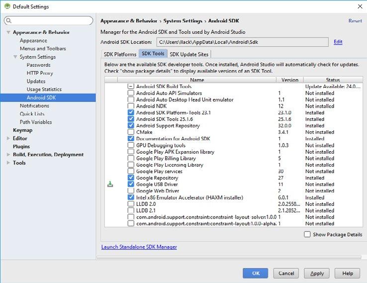Click the settings search field

pos(48,20)
